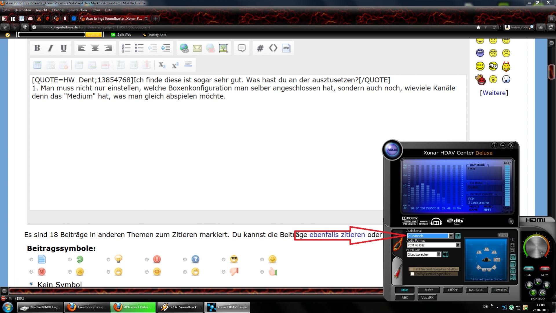
Task: Select the Kein Symbol radio option
Action: pyautogui.click(x=31, y=284)
